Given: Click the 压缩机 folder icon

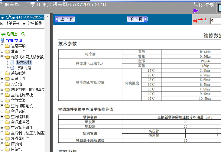Looking at the screenshot, I should [7, 149].
